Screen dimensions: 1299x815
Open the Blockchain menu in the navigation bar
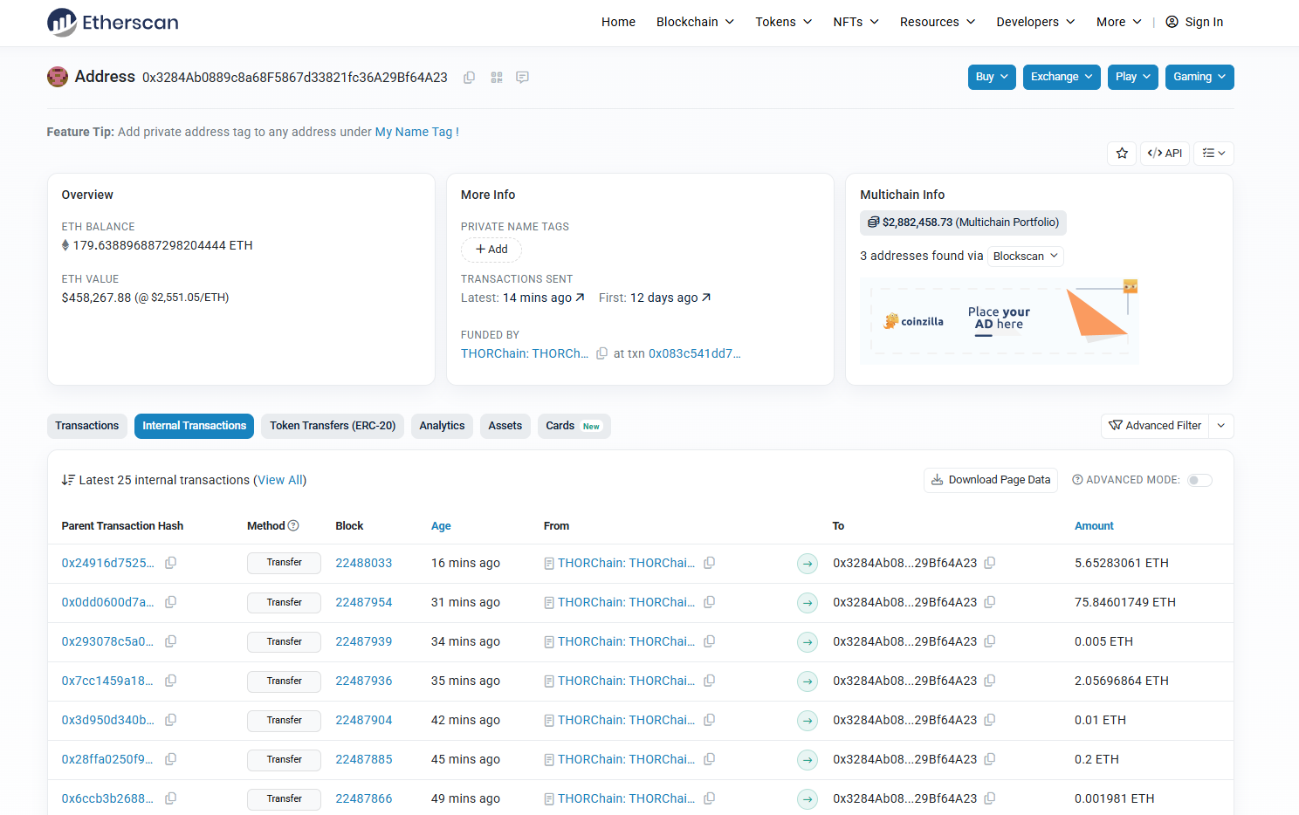click(x=695, y=22)
